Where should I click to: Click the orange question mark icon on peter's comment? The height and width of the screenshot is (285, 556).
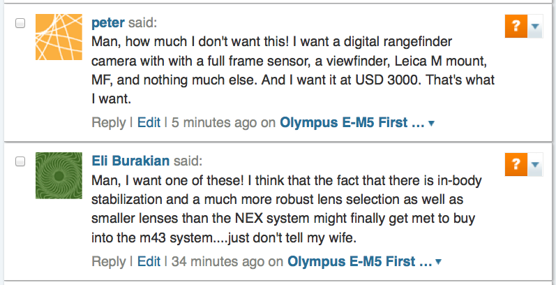(x=515, y=27)
